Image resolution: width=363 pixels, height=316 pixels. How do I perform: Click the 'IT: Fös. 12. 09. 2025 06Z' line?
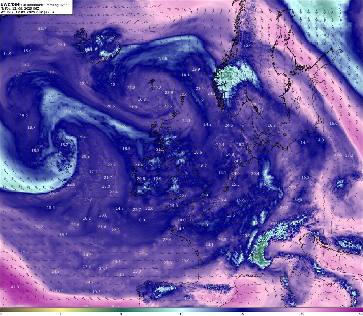[x=20, y=9]
